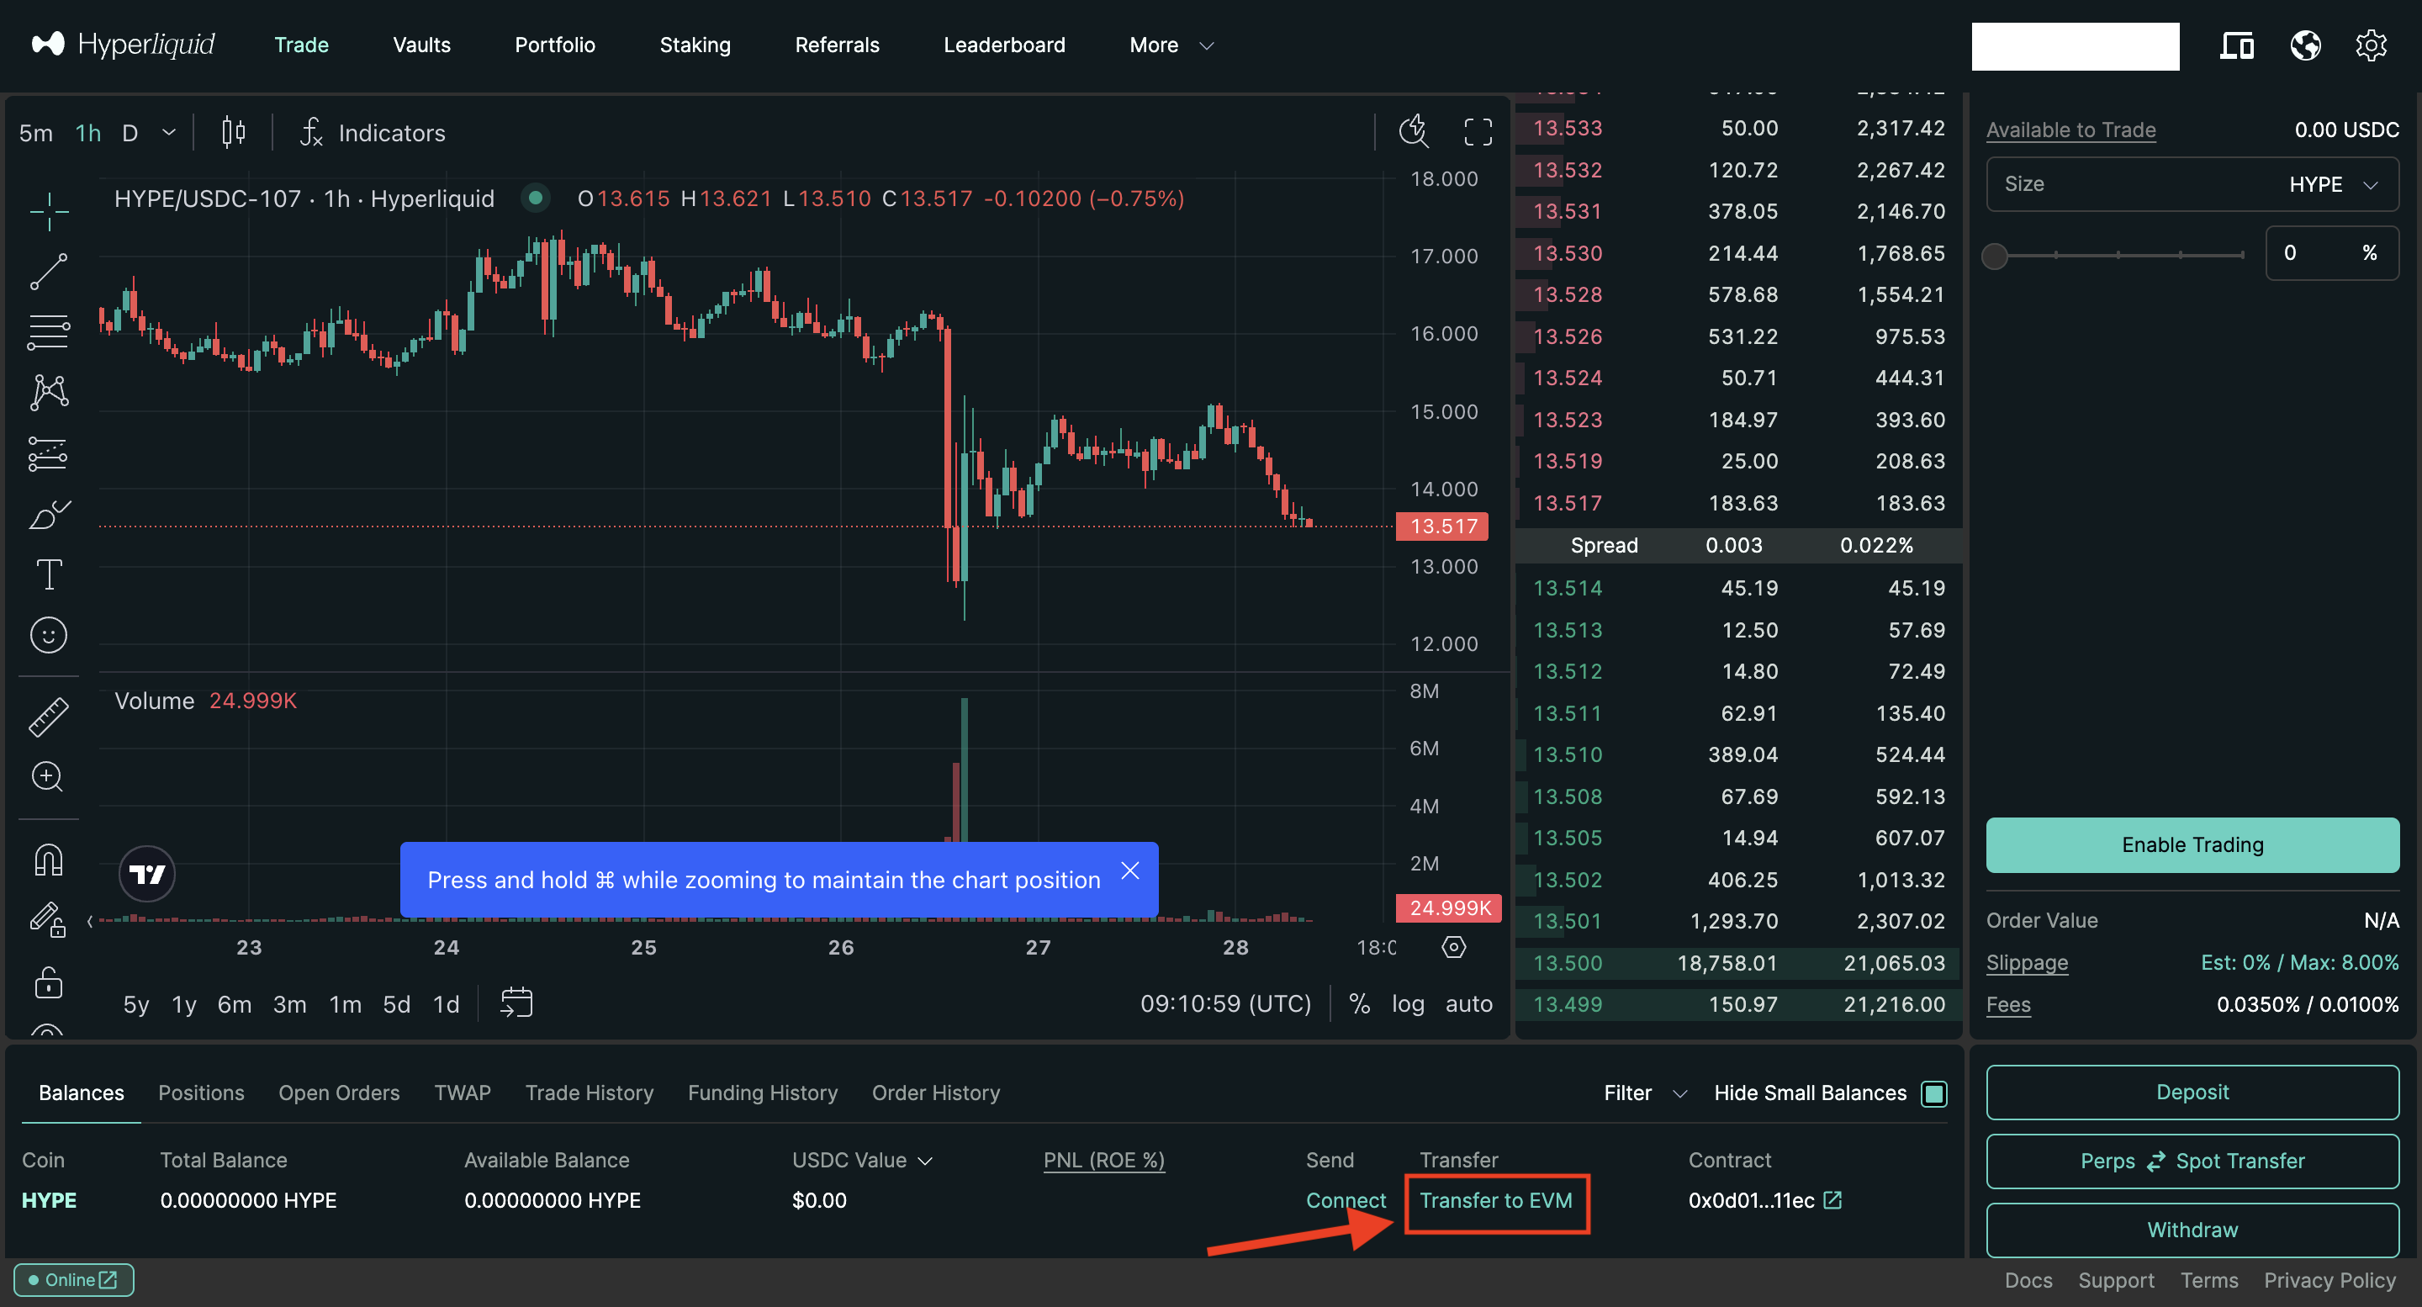Select the Text annotation tool
The image size is (2422, 1307).
[x=48, y=574]
